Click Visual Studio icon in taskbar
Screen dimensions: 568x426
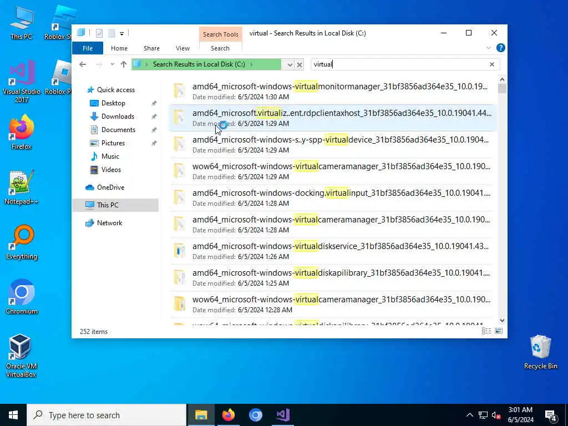click(x=282, y=415)
